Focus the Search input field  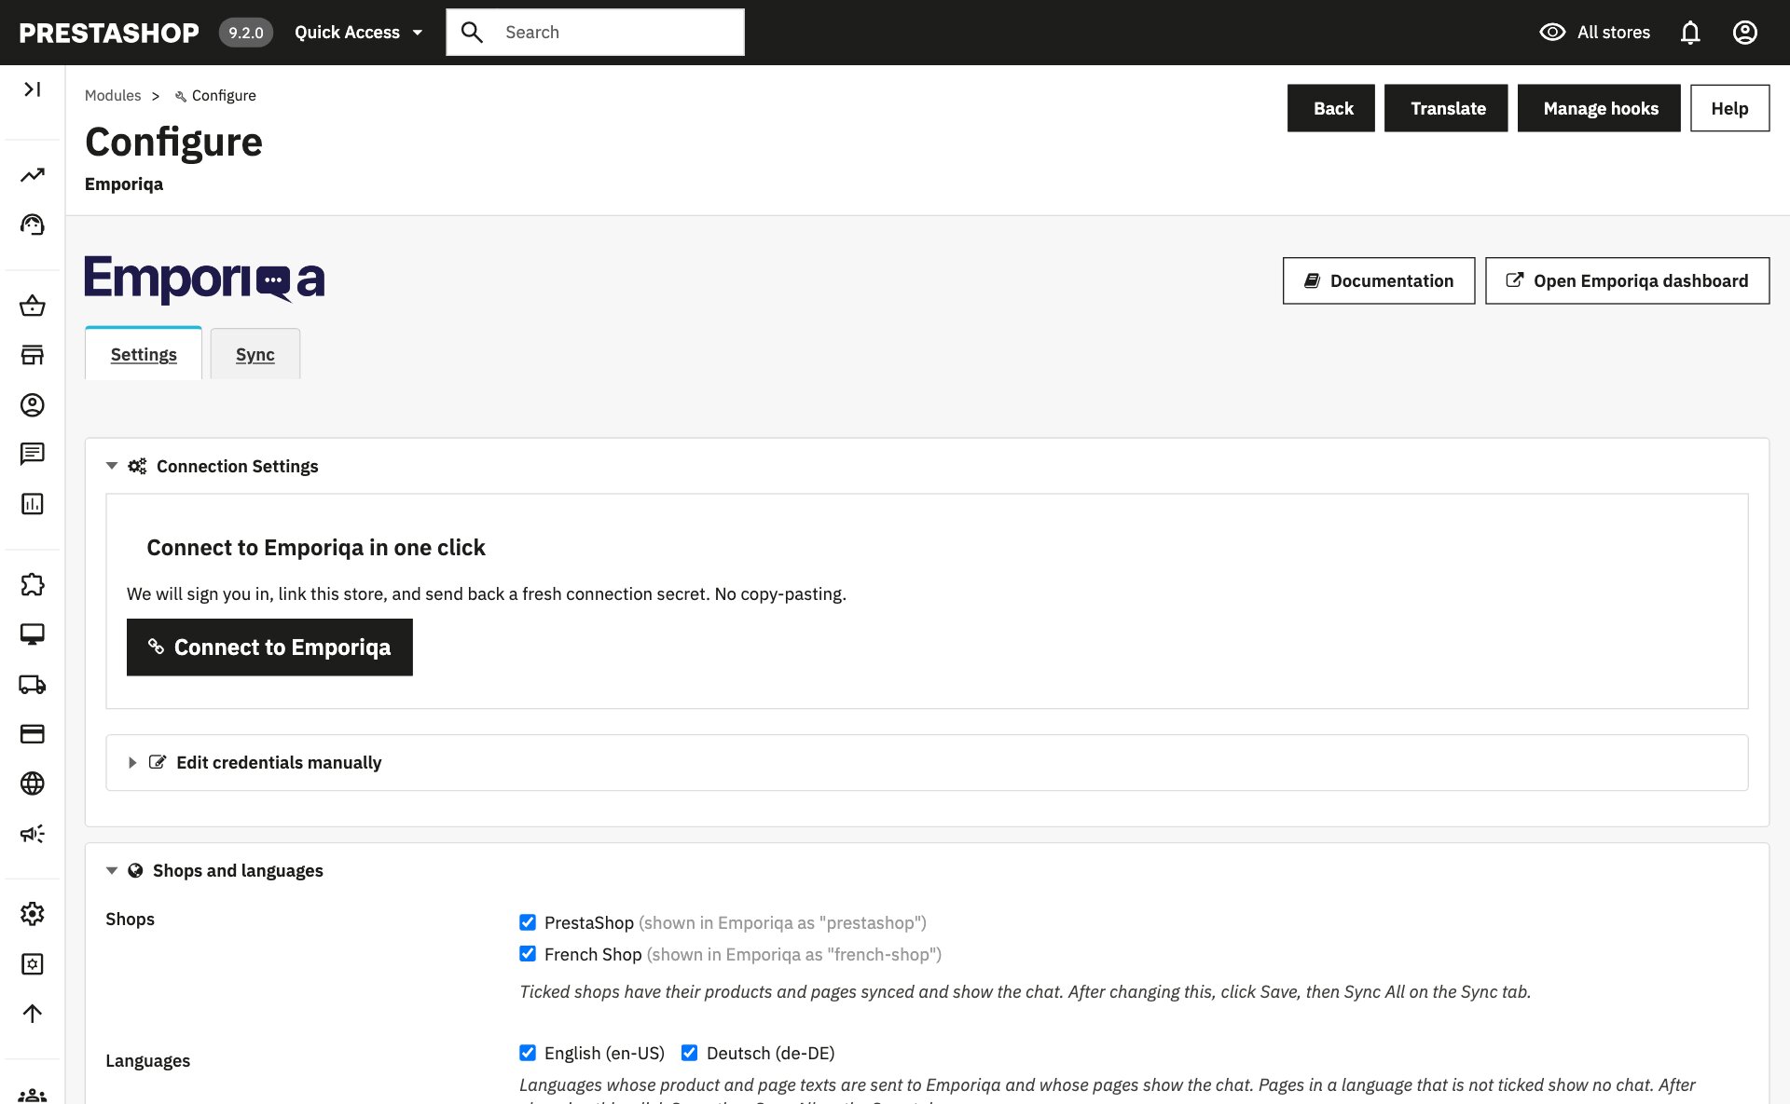[595, 33]
